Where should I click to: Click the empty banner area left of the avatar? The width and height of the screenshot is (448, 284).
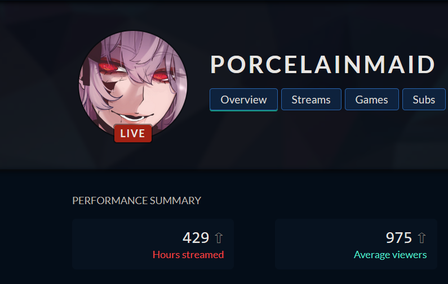(x=37, y=85)
